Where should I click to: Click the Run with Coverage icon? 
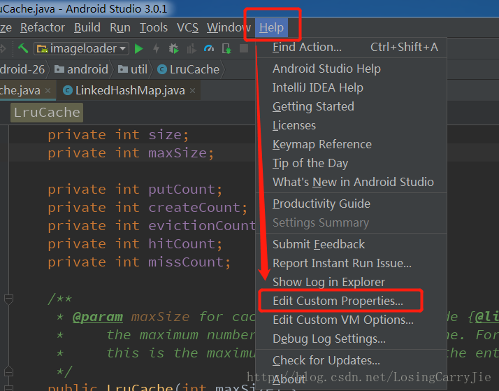click(x=191, y=48)
